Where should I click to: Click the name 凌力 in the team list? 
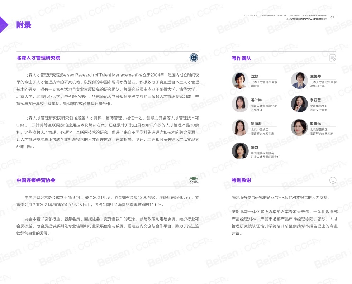(254, 147)
